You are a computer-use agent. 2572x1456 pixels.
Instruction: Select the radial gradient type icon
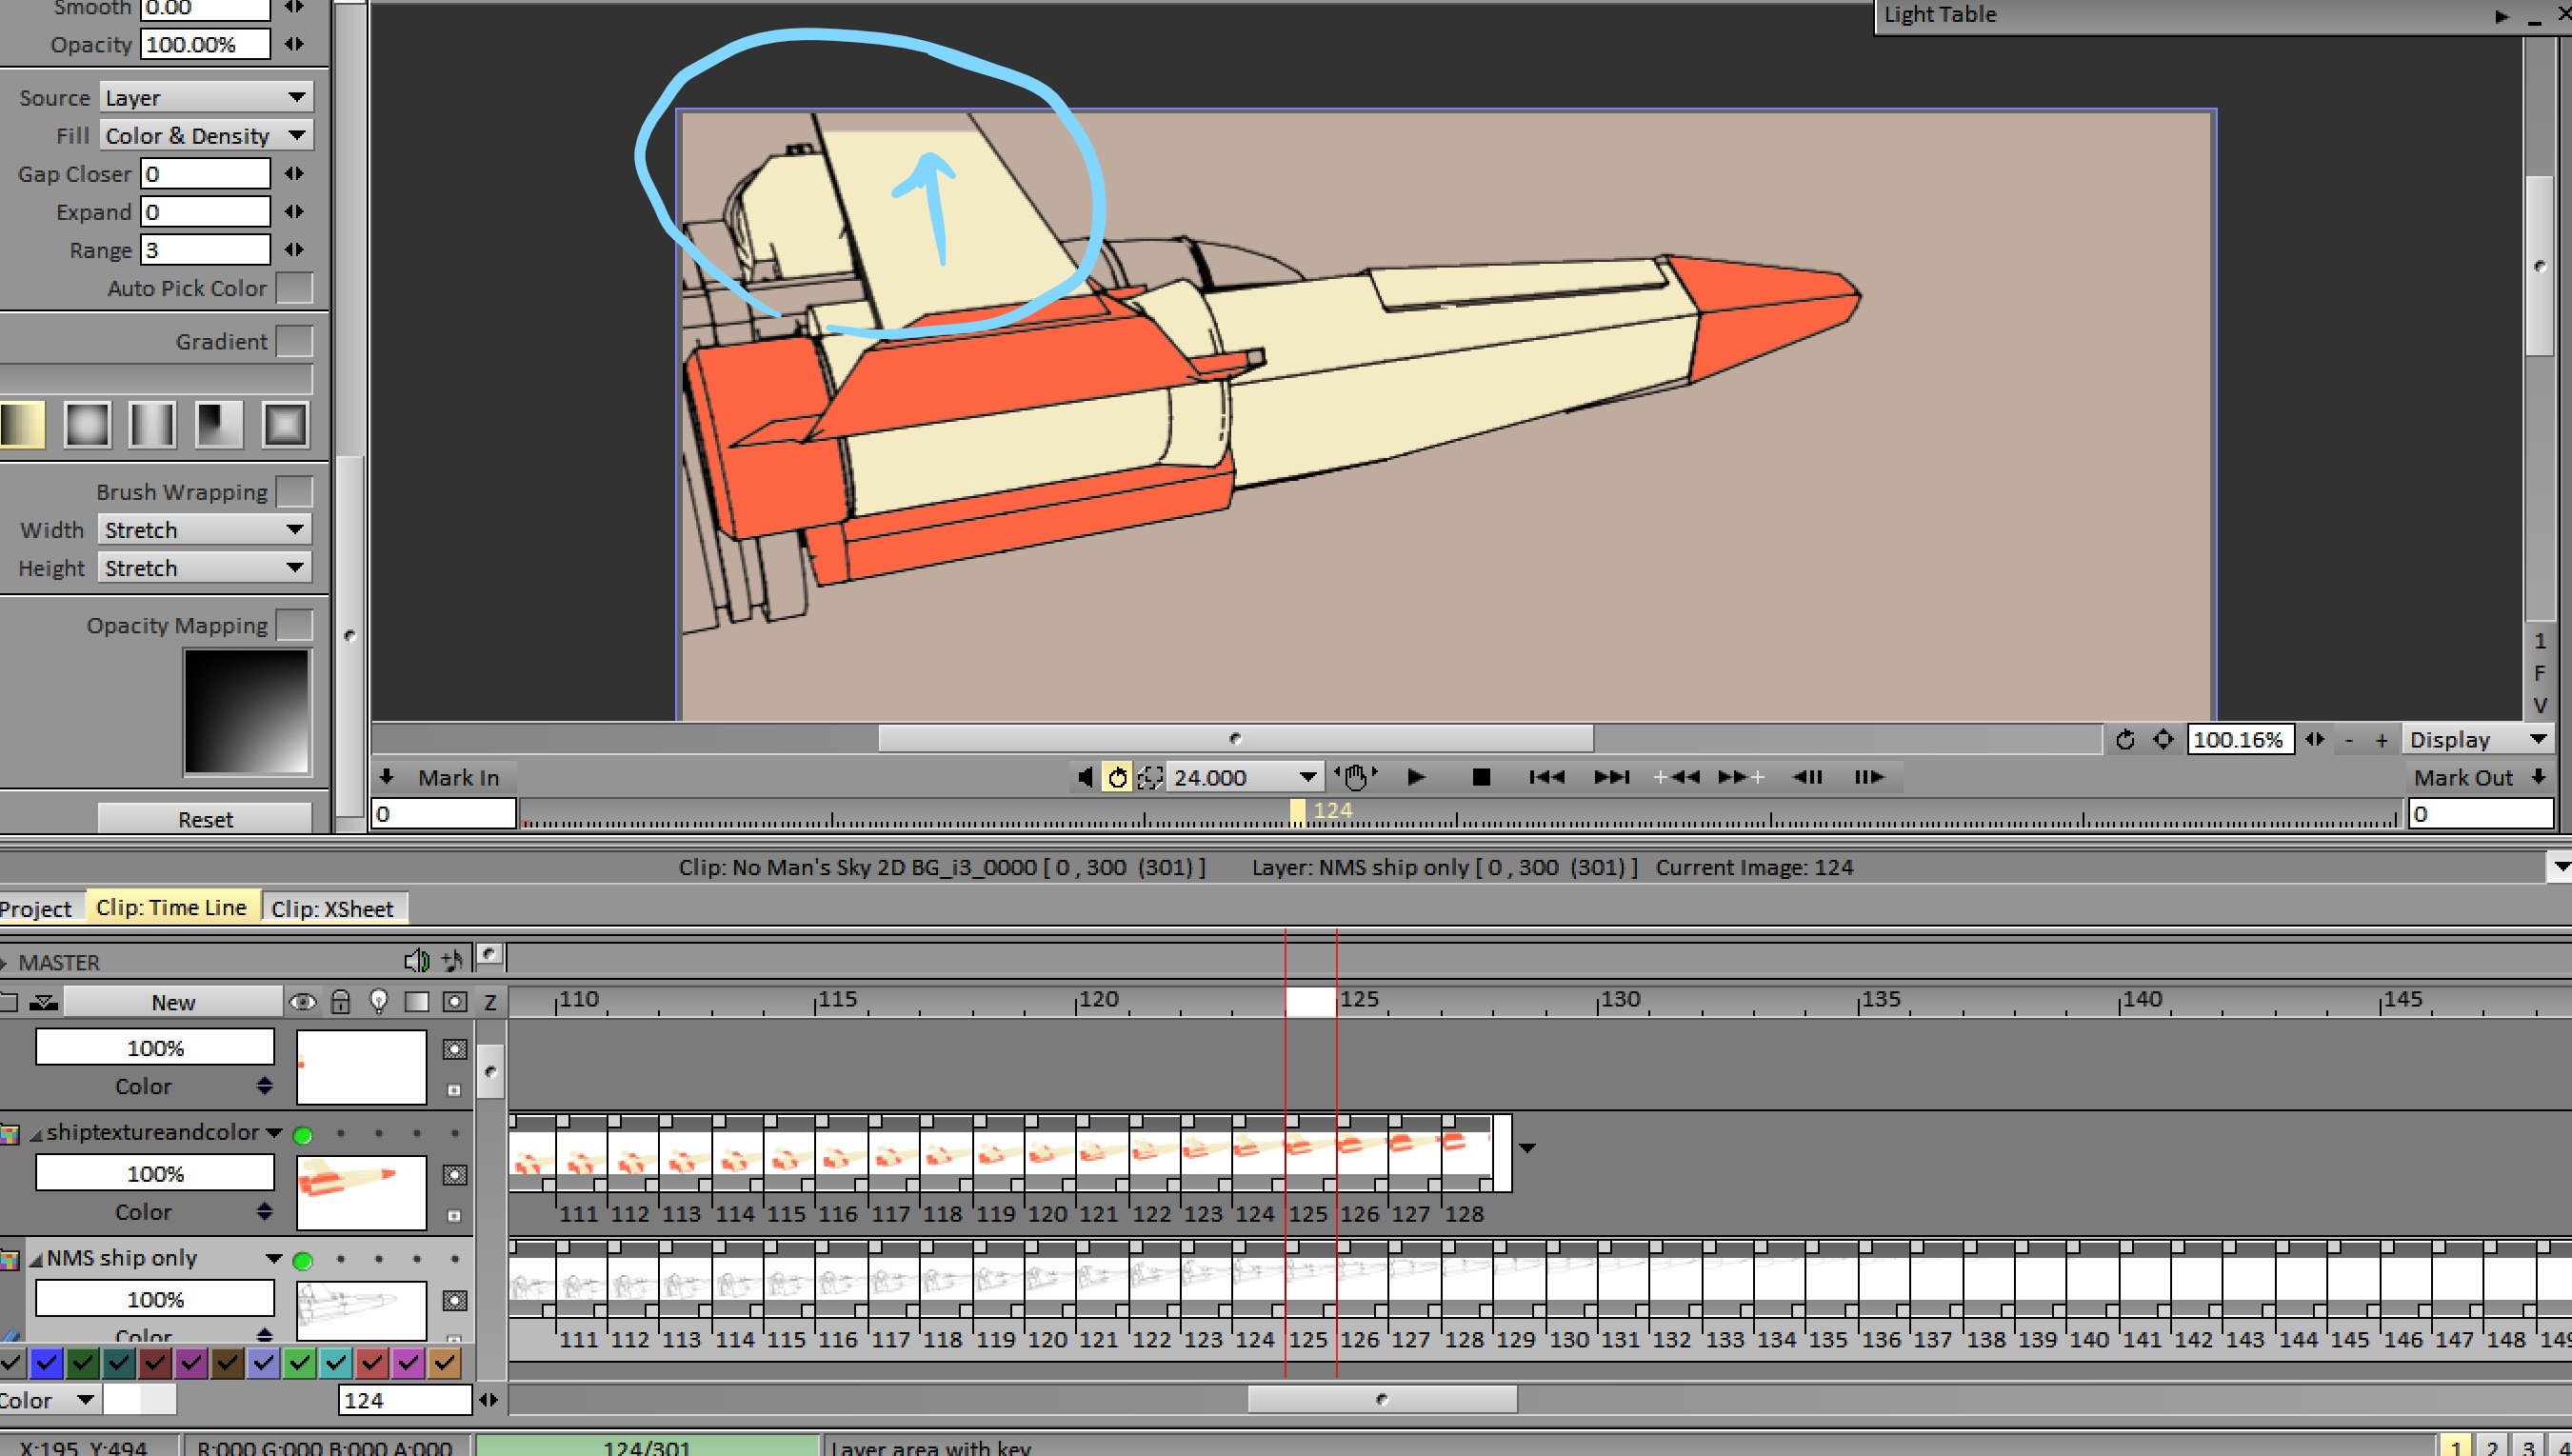click(x=87, y=424)
